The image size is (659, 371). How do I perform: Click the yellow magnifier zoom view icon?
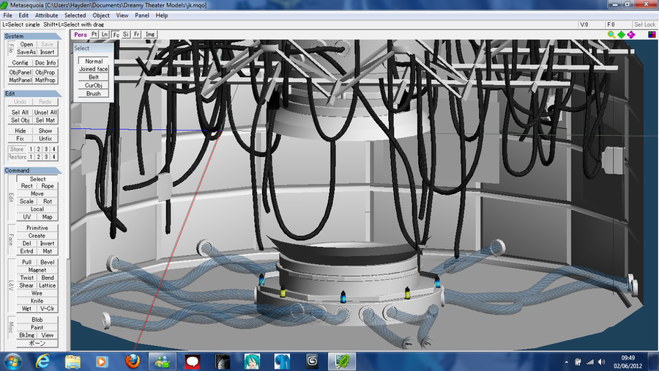611,34
